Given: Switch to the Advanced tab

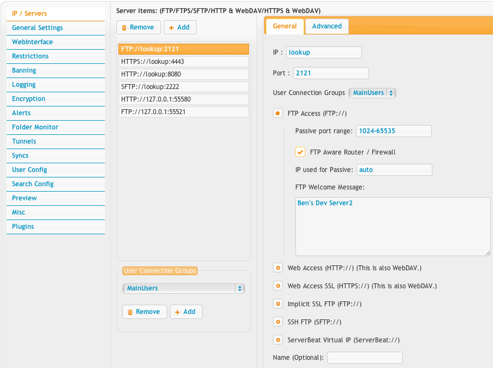Looking at the screenshot, I should click(x=326, y=26).
